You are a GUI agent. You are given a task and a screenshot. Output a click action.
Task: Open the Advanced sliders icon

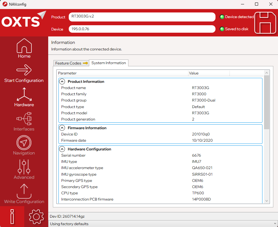24,167
